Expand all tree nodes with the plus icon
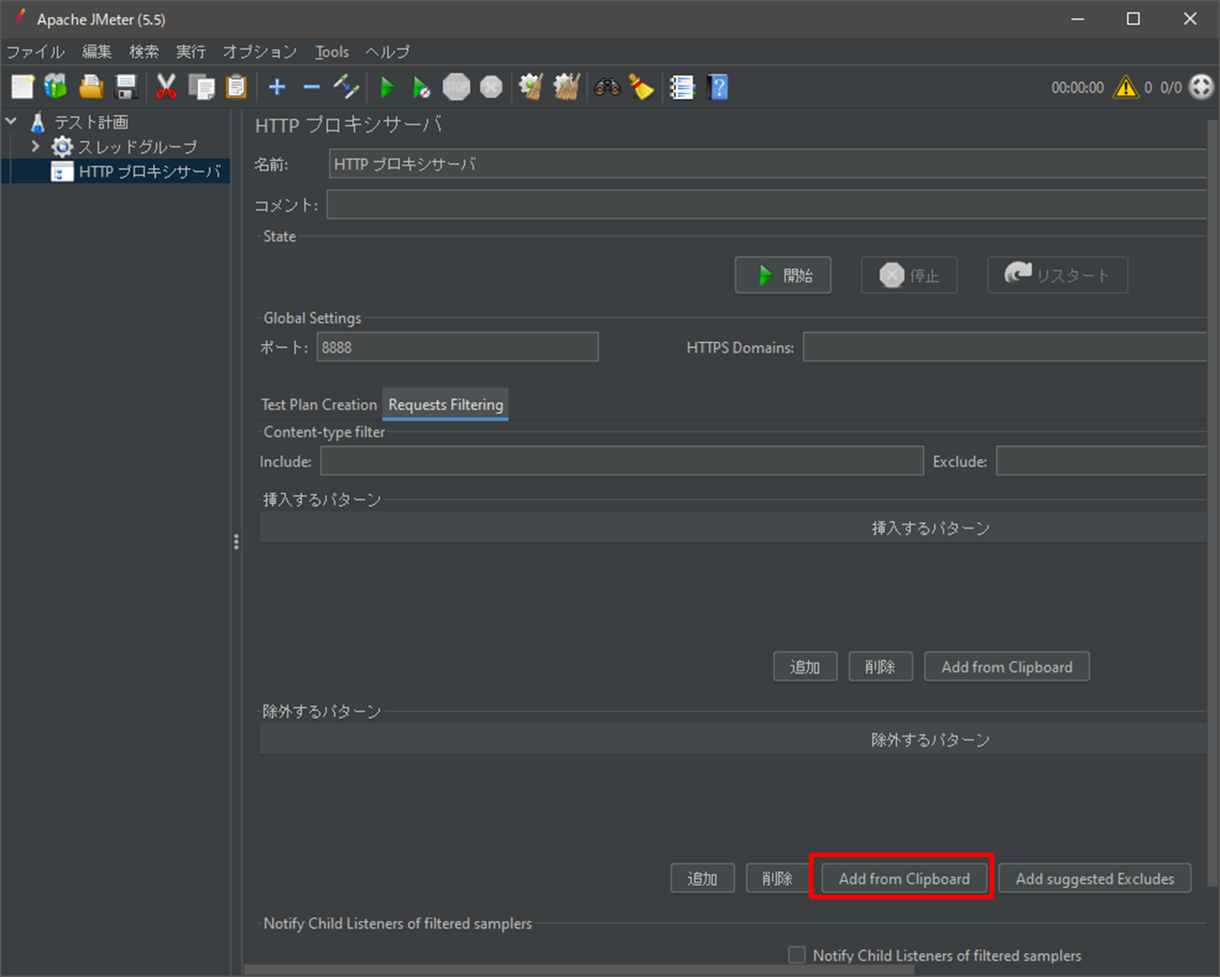The height and width of the screenshot is (977, 1220). (x=276, y=87)
